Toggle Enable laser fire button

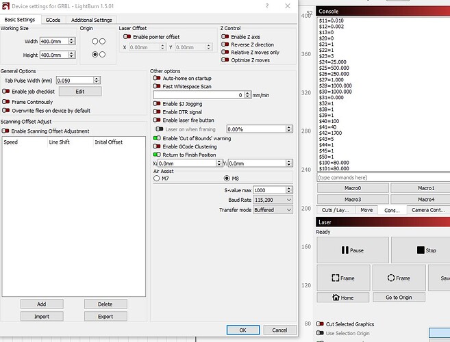[157, 120]
